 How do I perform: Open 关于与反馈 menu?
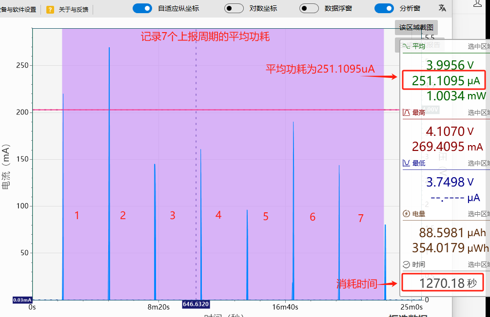[x=74, y=10]
